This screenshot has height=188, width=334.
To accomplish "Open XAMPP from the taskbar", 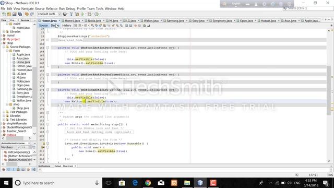I will [174, 183].
